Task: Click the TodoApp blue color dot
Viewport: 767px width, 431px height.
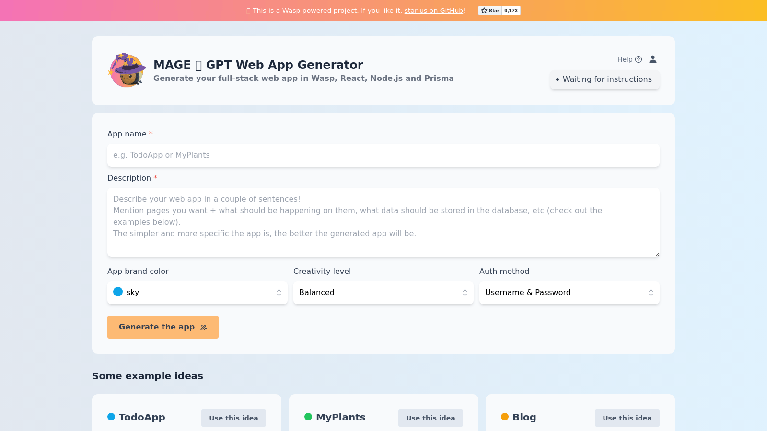Action: (x=111, y=417)
